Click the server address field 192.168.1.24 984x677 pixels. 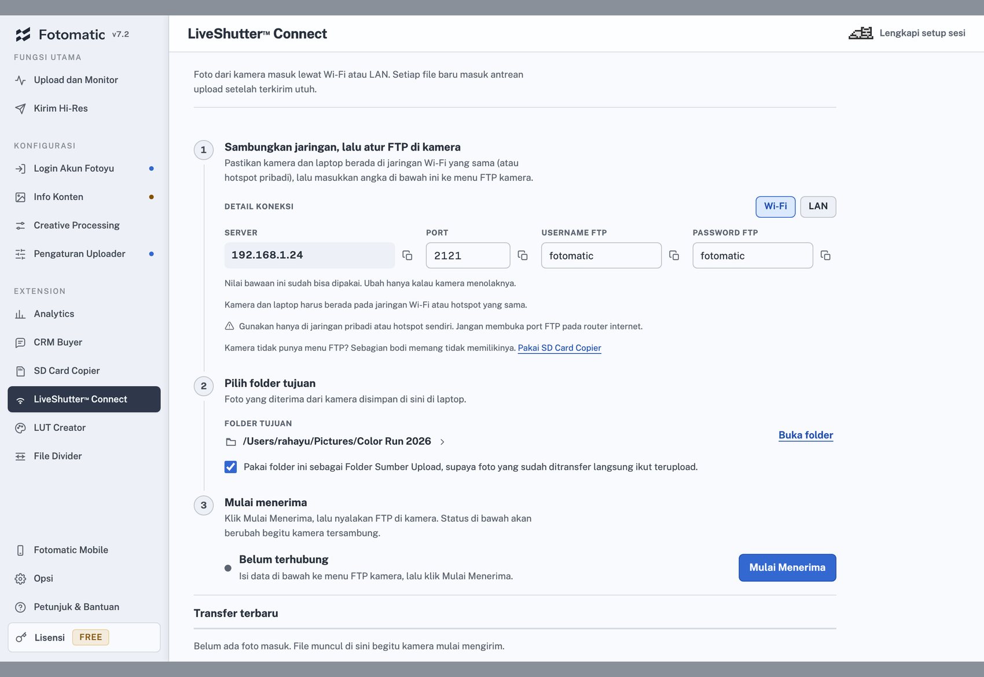coord(310,255)
